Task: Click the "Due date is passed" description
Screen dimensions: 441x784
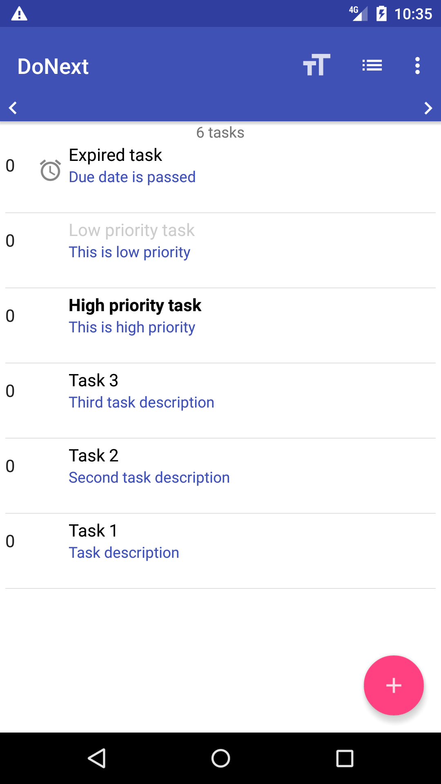Action: tap(132, 177)
